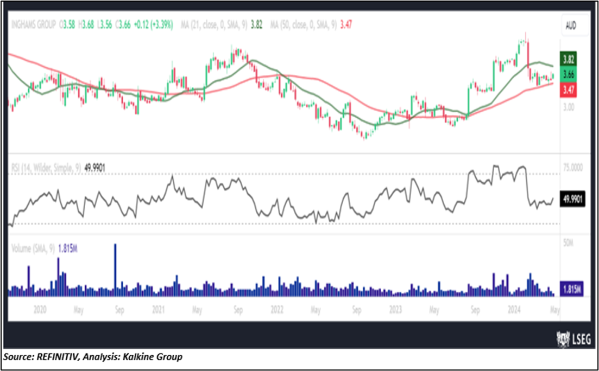
Task: Click the tallest volume bar in the chart
Action: click(115, 270)
